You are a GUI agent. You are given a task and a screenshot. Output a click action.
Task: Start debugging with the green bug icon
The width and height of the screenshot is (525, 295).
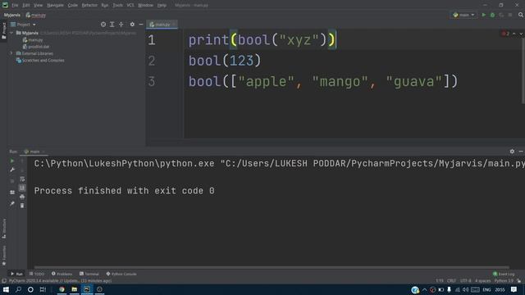click(x=492, y=15)
